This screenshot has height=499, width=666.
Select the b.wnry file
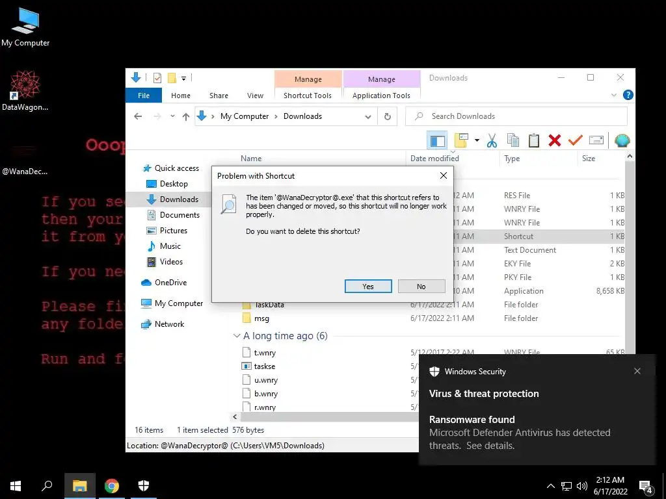[266, 394]
